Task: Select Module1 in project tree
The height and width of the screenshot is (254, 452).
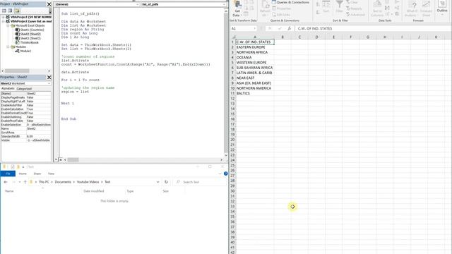Action: 25,51
